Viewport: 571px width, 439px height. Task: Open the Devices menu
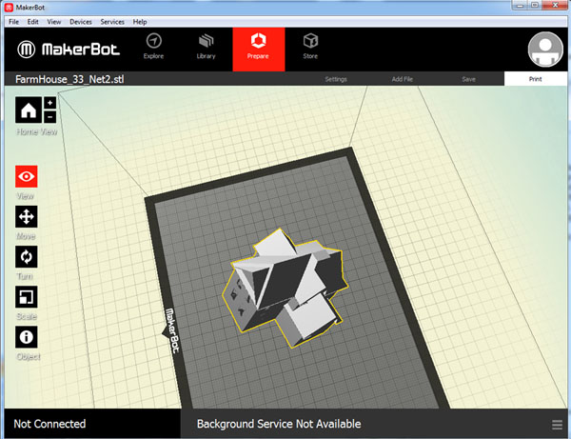(81, 22)
